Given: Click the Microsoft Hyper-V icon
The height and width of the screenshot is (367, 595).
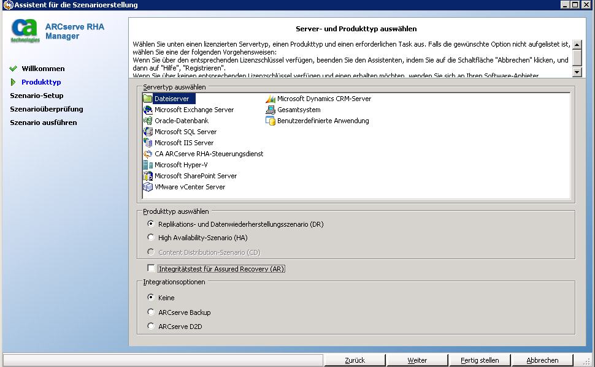Looking at the screenshot, I should 148,165.
